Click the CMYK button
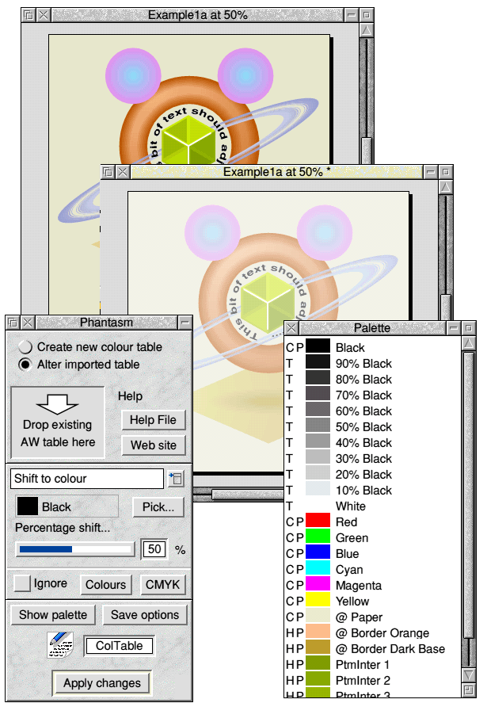 click(x=162, y=585)
